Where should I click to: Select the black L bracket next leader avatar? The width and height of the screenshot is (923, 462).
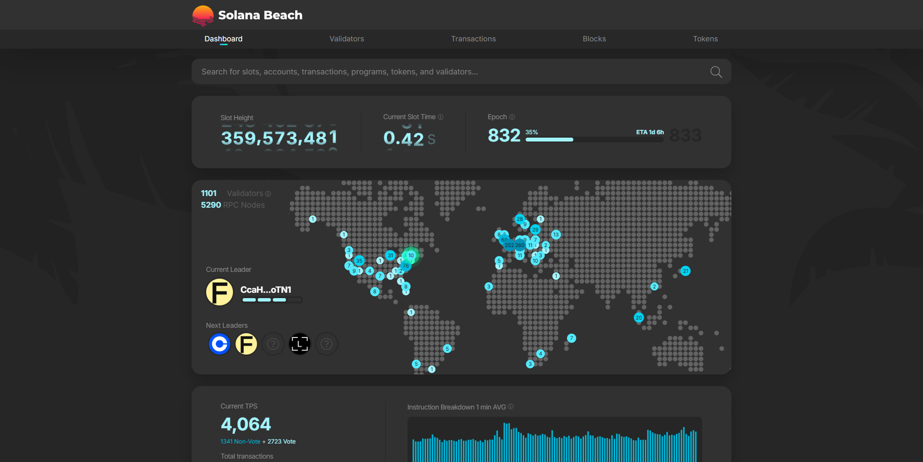[300, 344]
